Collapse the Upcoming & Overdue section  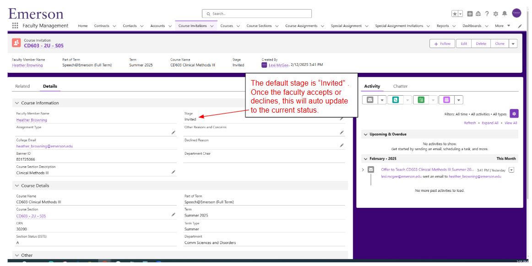click(x=365, y=134)
